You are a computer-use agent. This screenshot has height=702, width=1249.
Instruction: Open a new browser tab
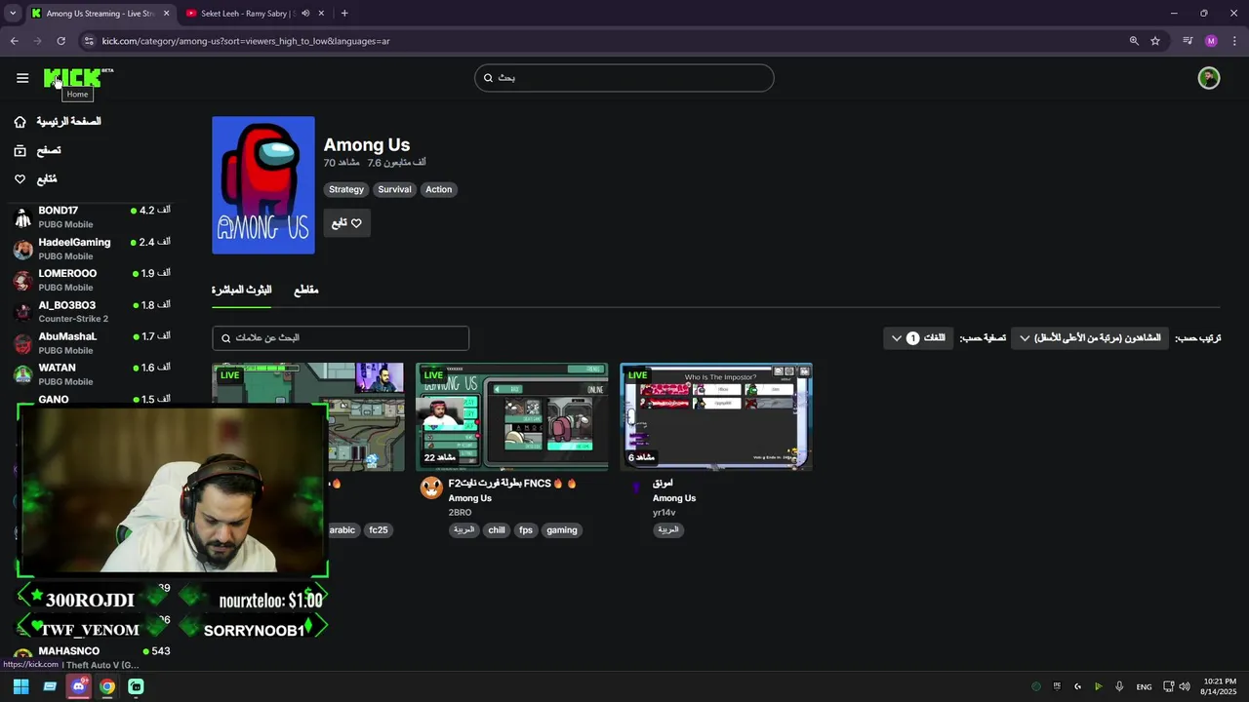pyautogui.click(x=344, y=14)
